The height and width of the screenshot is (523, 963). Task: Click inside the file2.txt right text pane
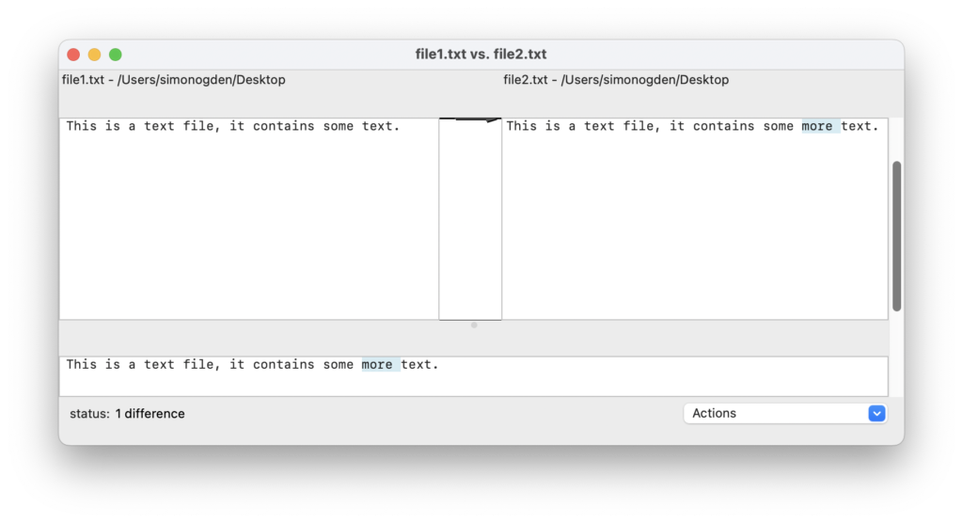pos(695,219)
